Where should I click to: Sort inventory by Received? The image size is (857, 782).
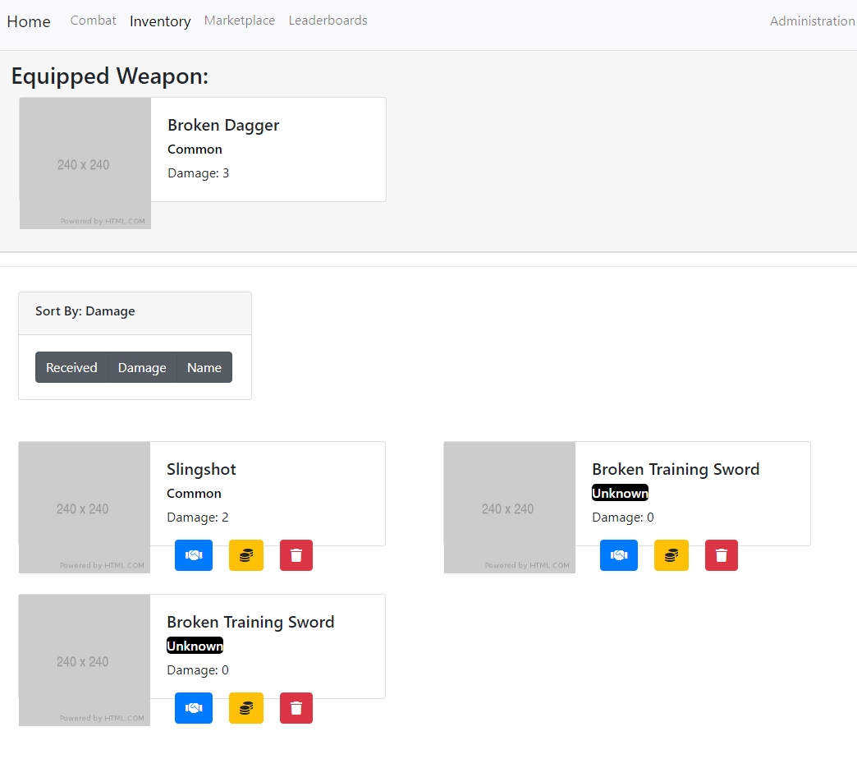tap(71, 367)
